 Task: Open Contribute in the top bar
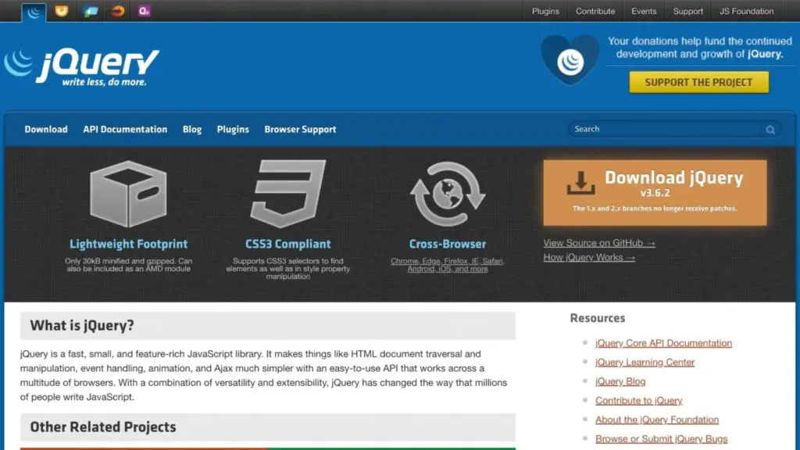pyautogui.click(x=595, y=11)
